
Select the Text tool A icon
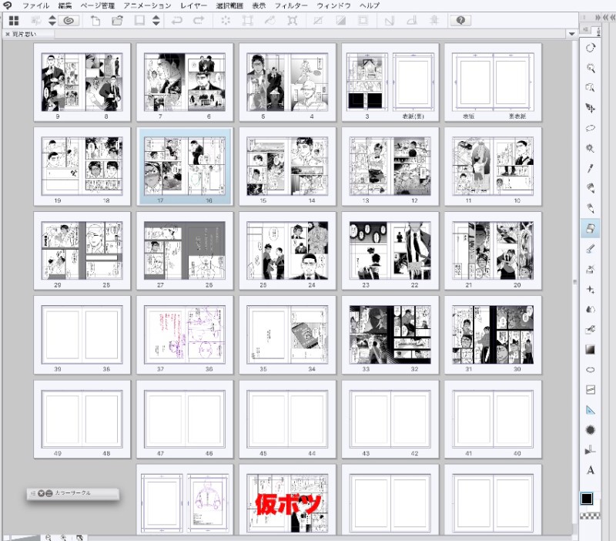590,470
